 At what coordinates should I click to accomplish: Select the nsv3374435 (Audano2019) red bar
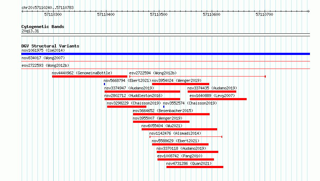tap(212, 92)
